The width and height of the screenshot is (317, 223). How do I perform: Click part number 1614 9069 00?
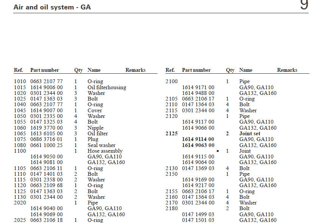pyautogui.click(x=47, y=214)
